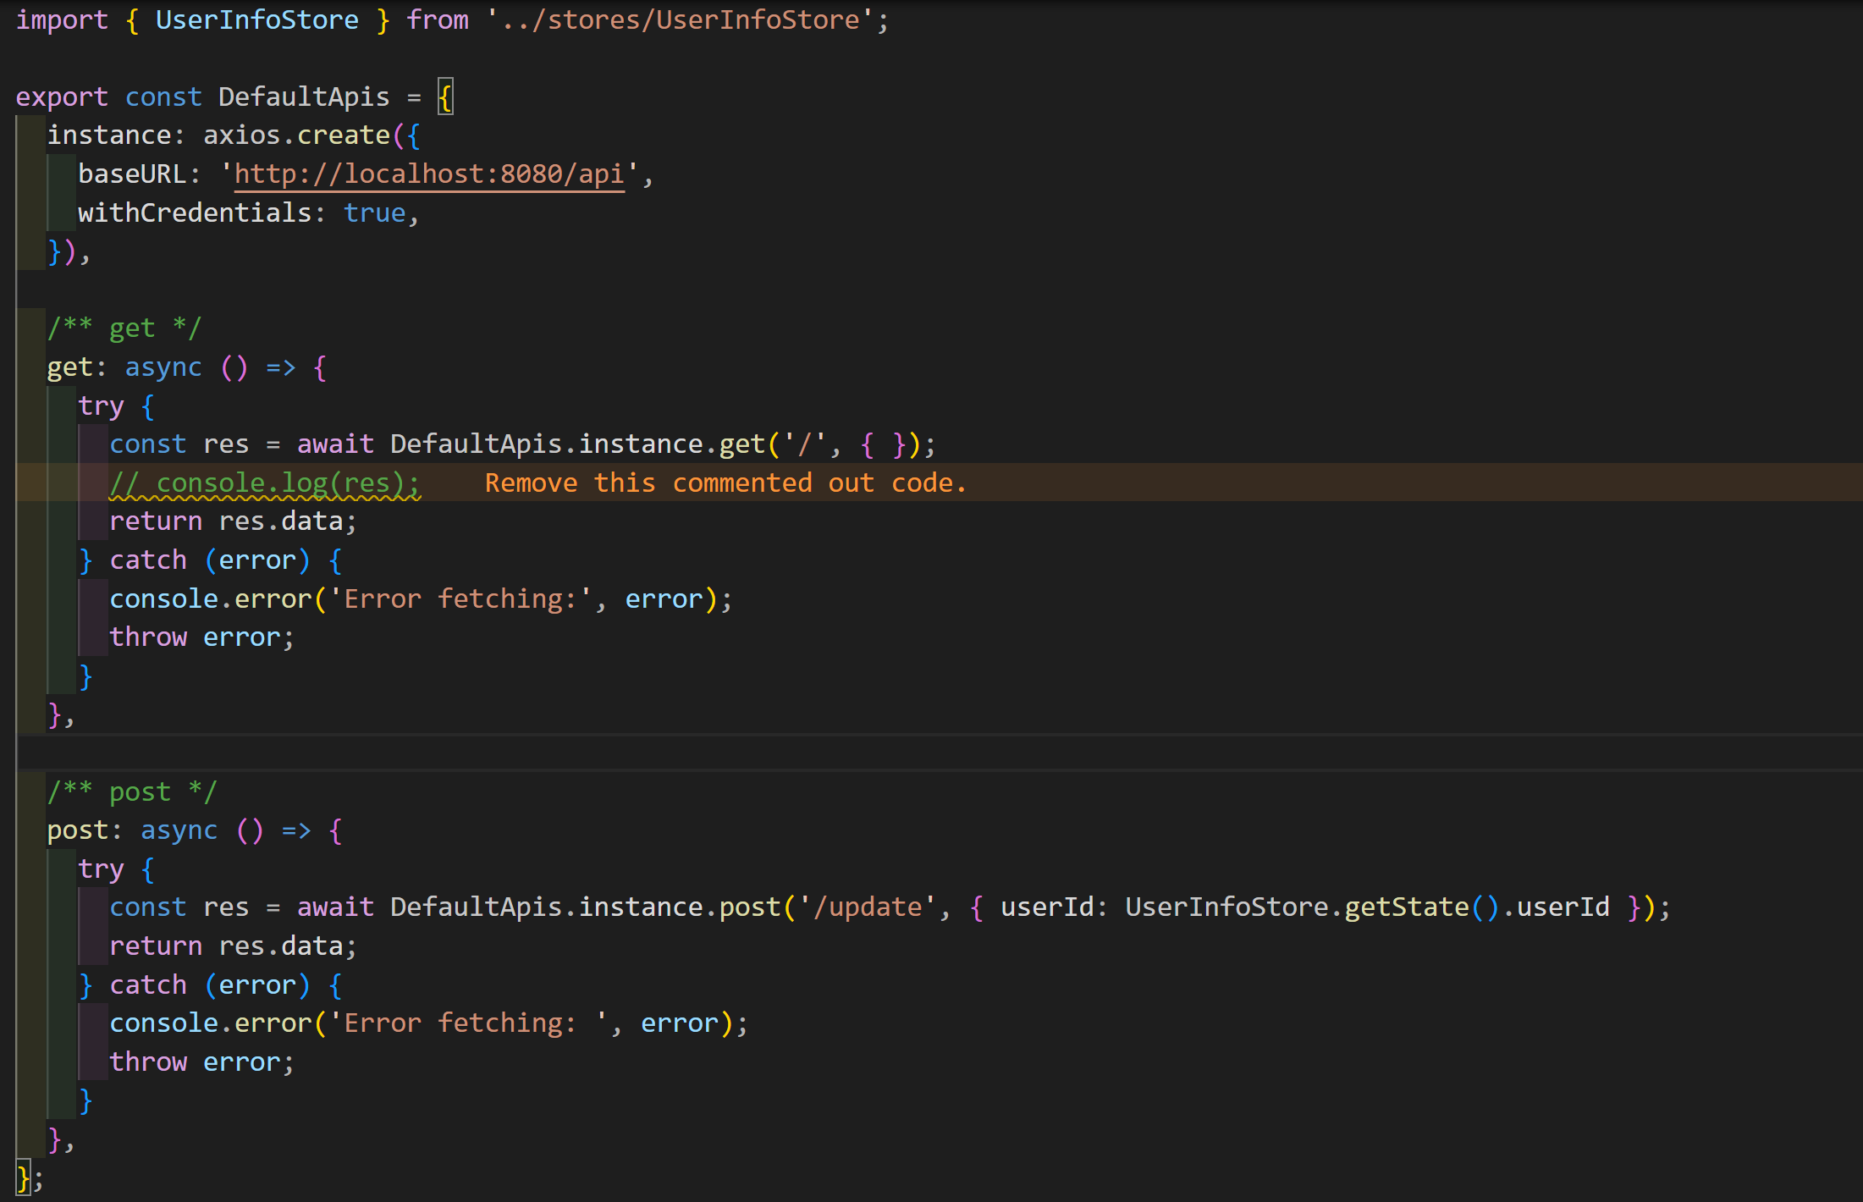The width and height of the screenshot is (1863, 1202).
Task: Click the withCredentials property name
Action: (195, 212)
